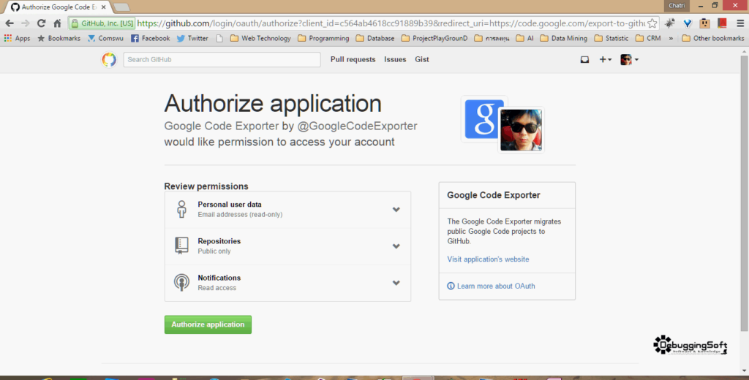
Task: Open the Statistic bookmark folder
Action: click(x=611, y=38)
